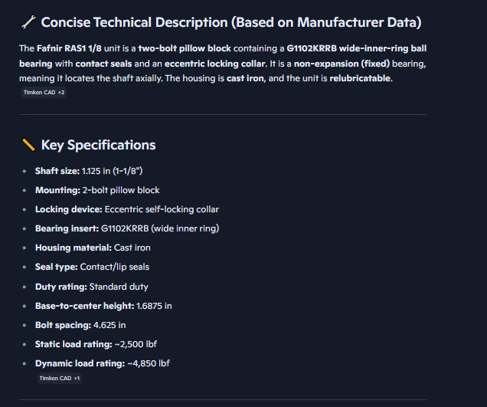Click the Shaft size specification line
This screenshot has height=407, width=487.
click(89, 171)
